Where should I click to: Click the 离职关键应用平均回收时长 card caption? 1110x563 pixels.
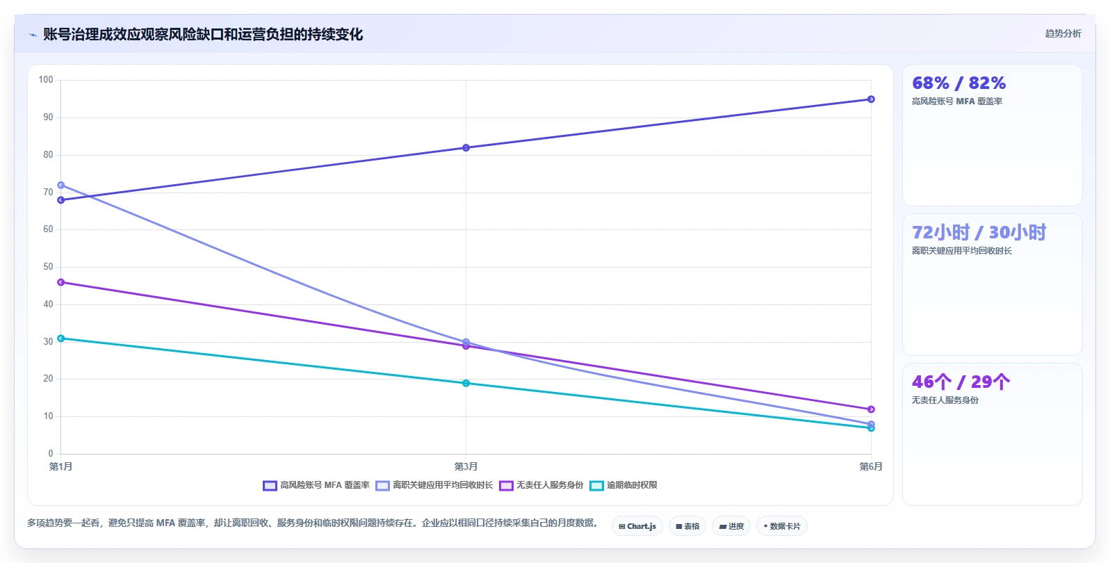point(962,251)
